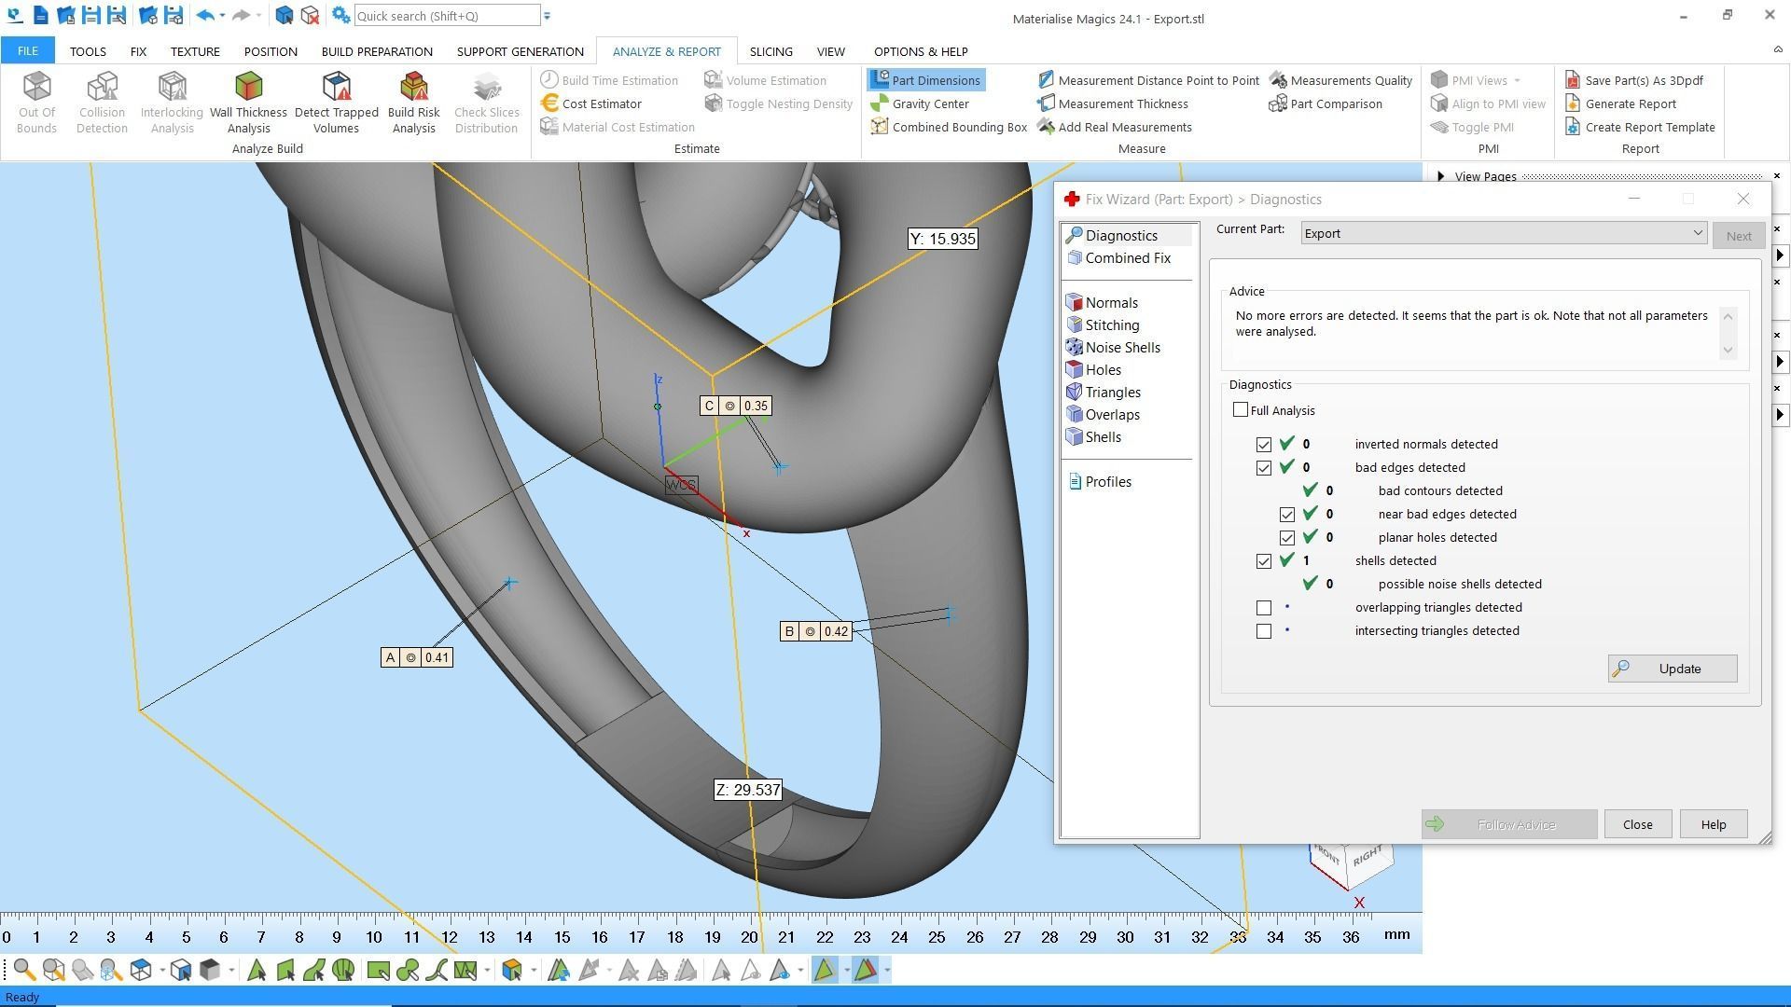Click the undo arrow icon
The width and height of the screenshot is (1791, 1007).
(x=205, y=16)
